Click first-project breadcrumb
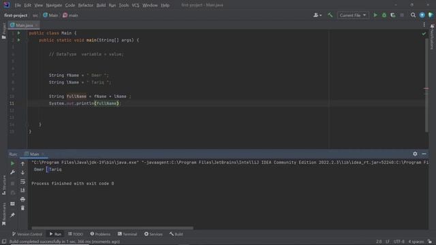Viewport: 436px width, 245px height. 16,15
